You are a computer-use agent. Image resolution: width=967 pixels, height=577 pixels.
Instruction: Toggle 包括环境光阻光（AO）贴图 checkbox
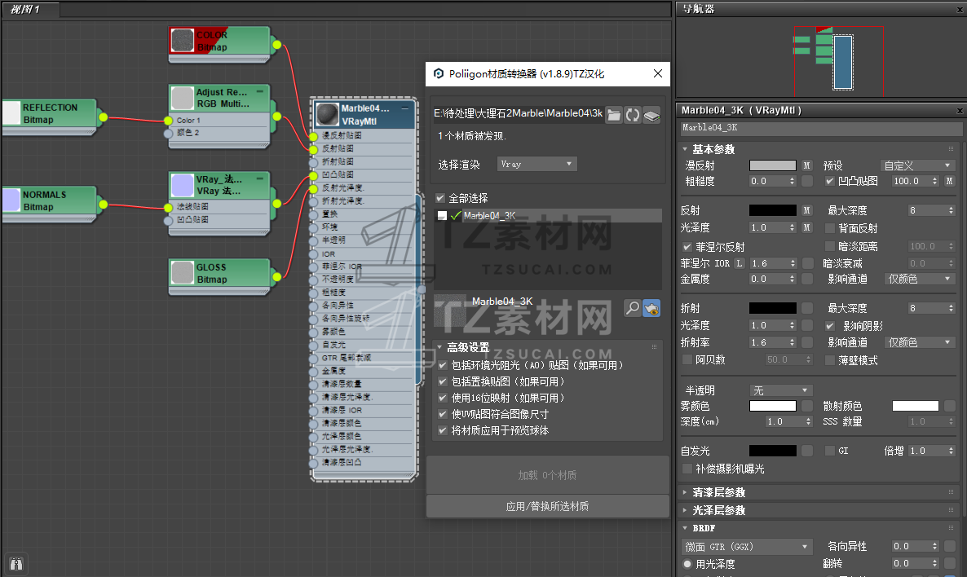click(442, 365)
